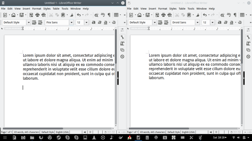This screenshot has width=252, height=141.
Task: Click the sidebar collapse handle in Untitled 1
Action: [118, 78]
